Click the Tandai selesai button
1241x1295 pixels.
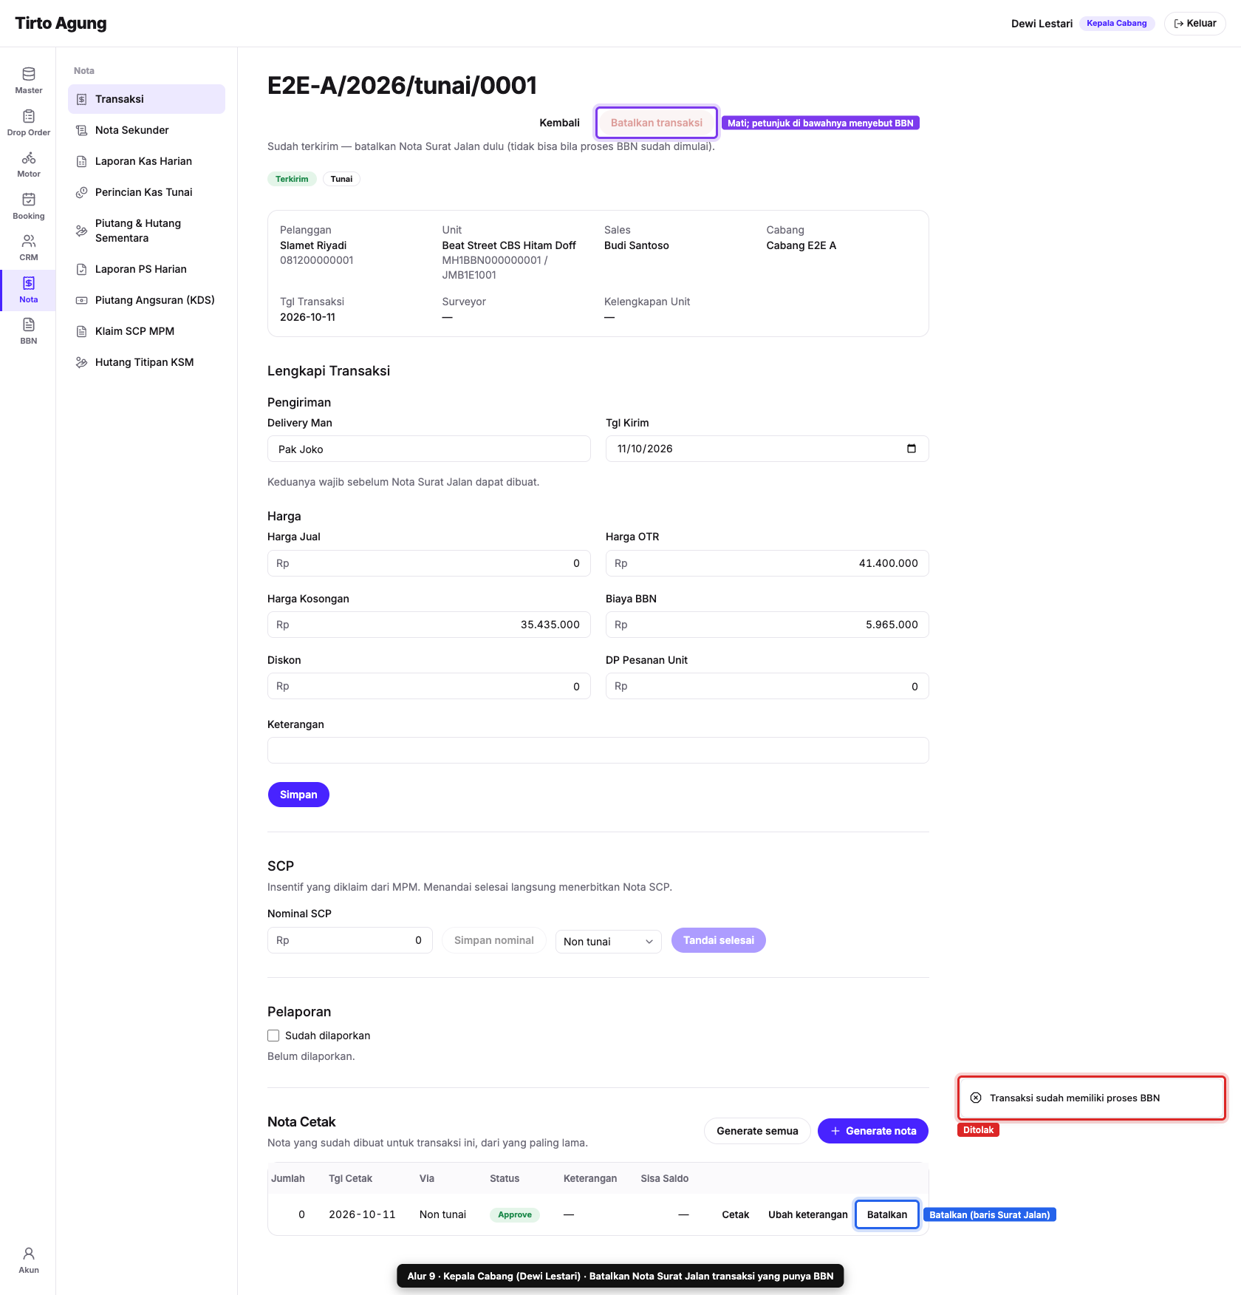point(719,940)
